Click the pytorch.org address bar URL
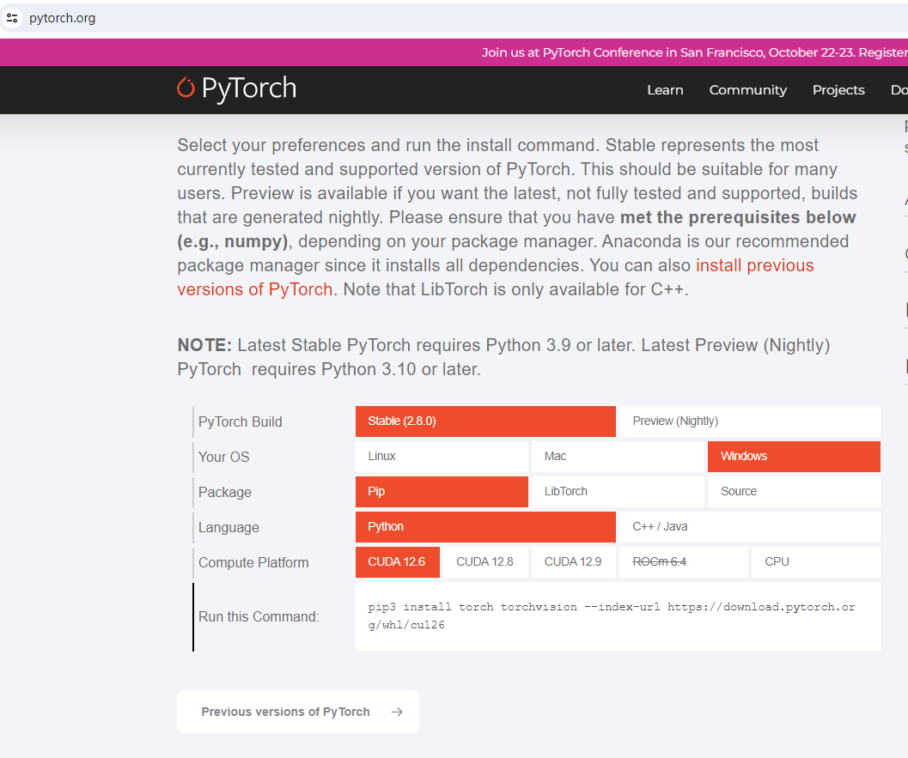The width and height of the screenshot is (908, 758). (x=63, y=18)
